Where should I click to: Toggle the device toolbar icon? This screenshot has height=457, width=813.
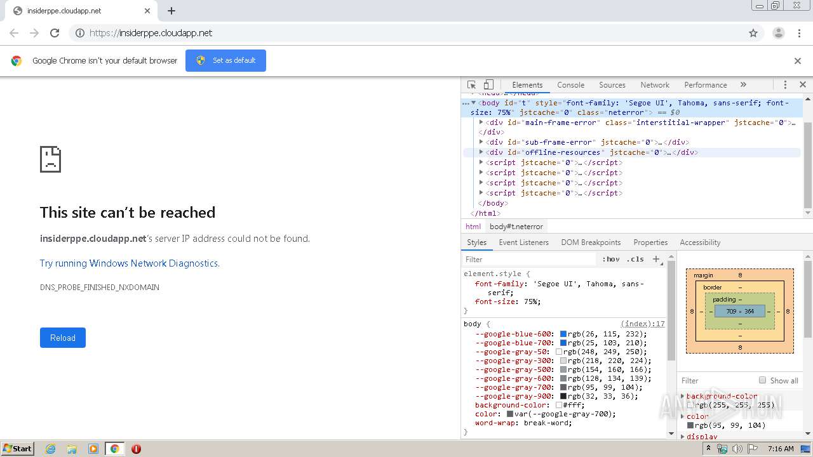pyautogui.click(x=488, y=84)
